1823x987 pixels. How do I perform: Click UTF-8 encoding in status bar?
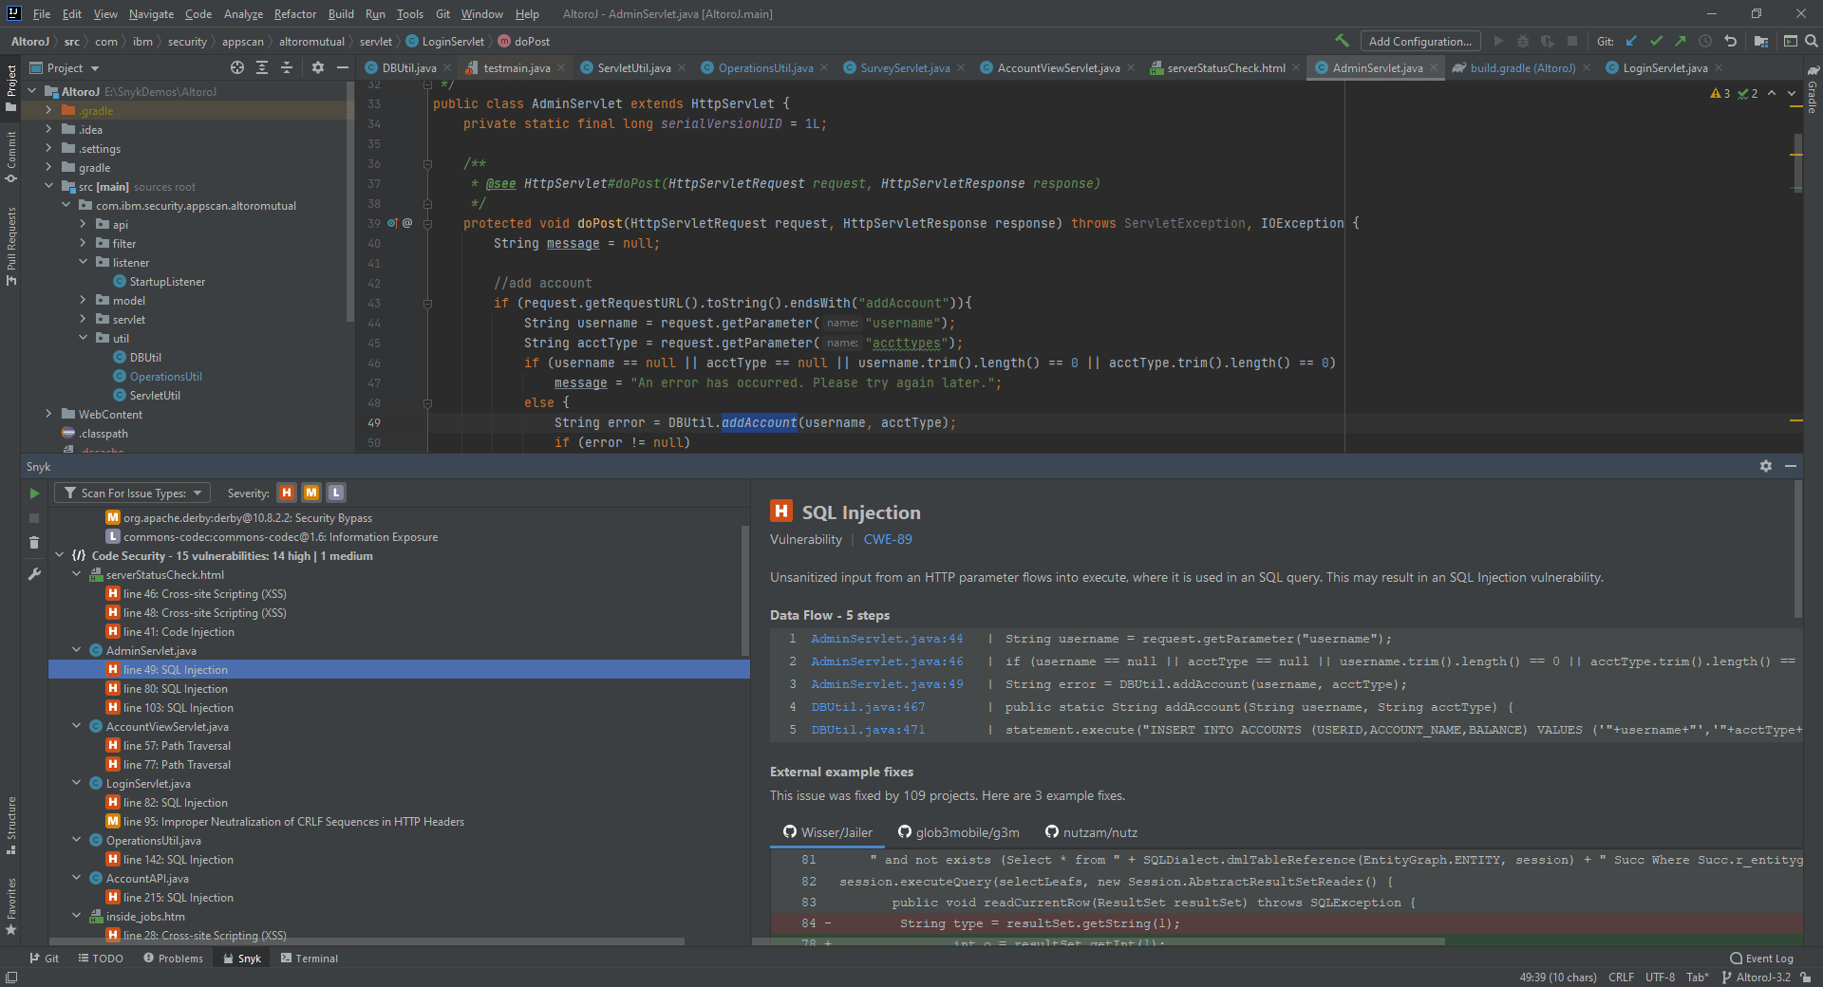click(1660, 977)
